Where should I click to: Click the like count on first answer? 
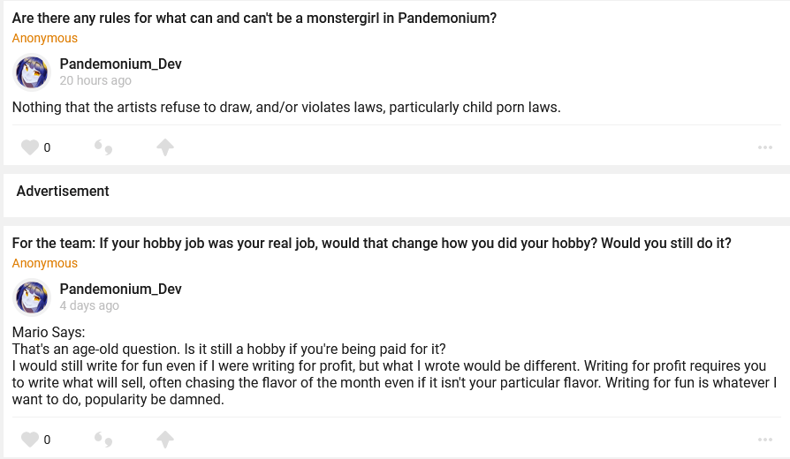[x=47, y=148]
